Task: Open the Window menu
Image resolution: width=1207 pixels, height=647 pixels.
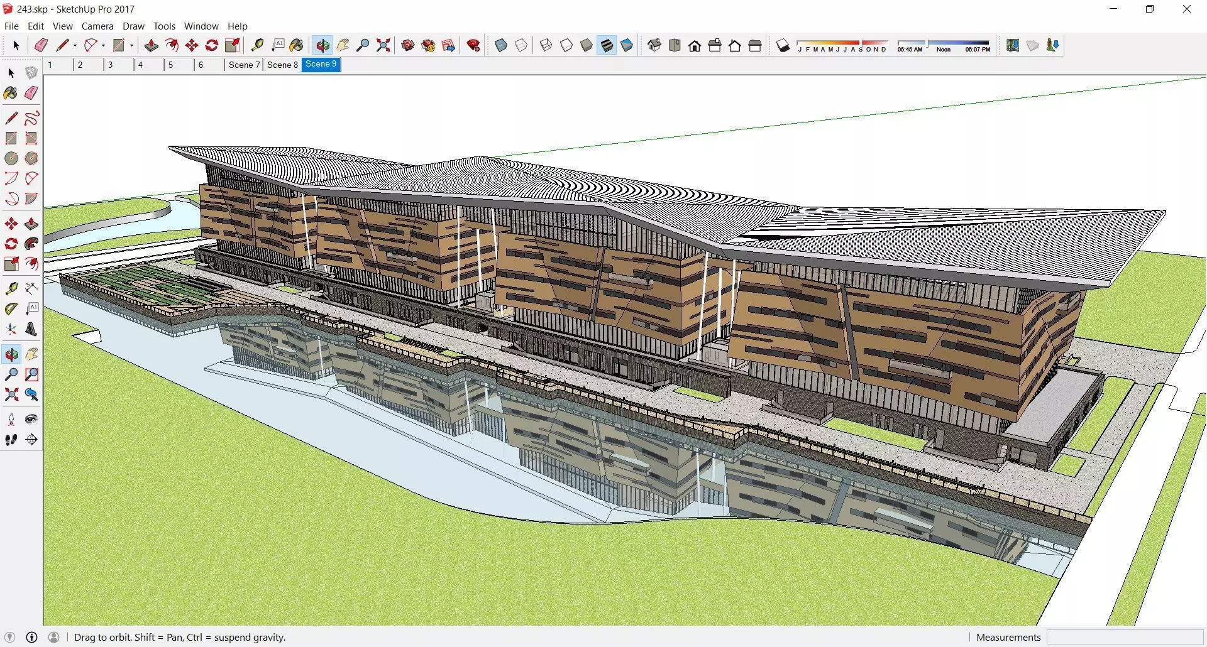Action: [201, 26]
